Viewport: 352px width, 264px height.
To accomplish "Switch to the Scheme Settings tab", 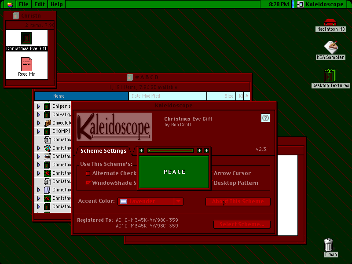I will (103, 151).
